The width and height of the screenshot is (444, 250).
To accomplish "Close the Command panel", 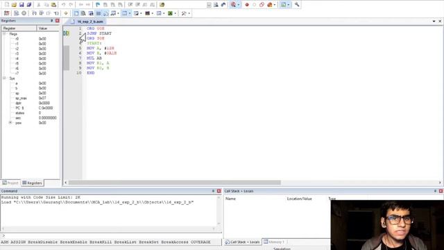I will click(x=219, y=191).
